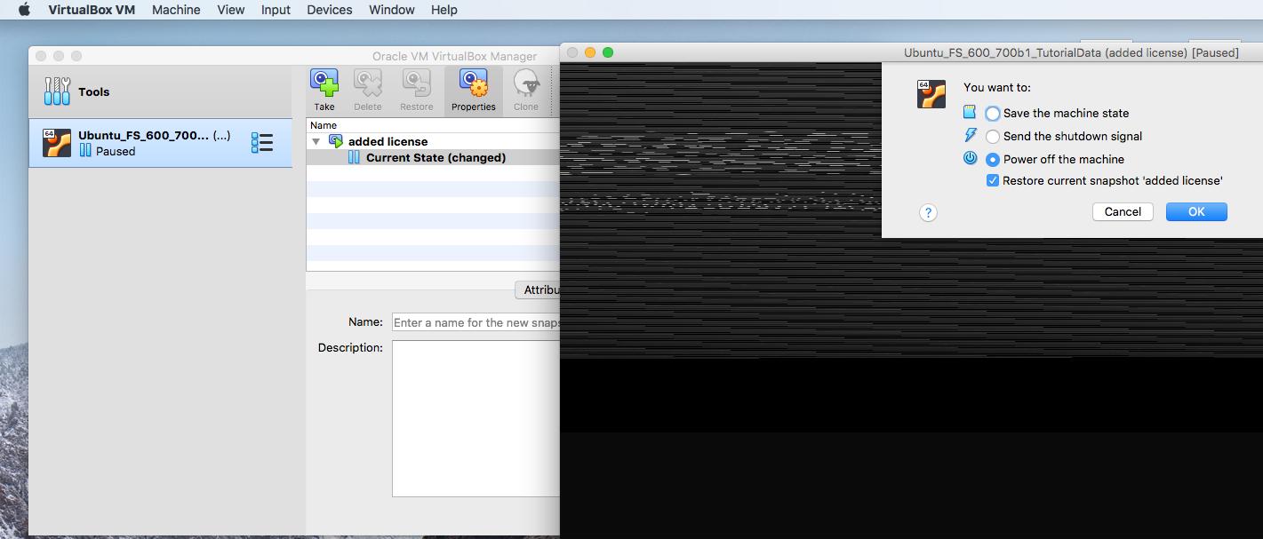This screenshot has height=539, width=1263.
Task: Select Power off the machine option
Action: pos(993,160)
